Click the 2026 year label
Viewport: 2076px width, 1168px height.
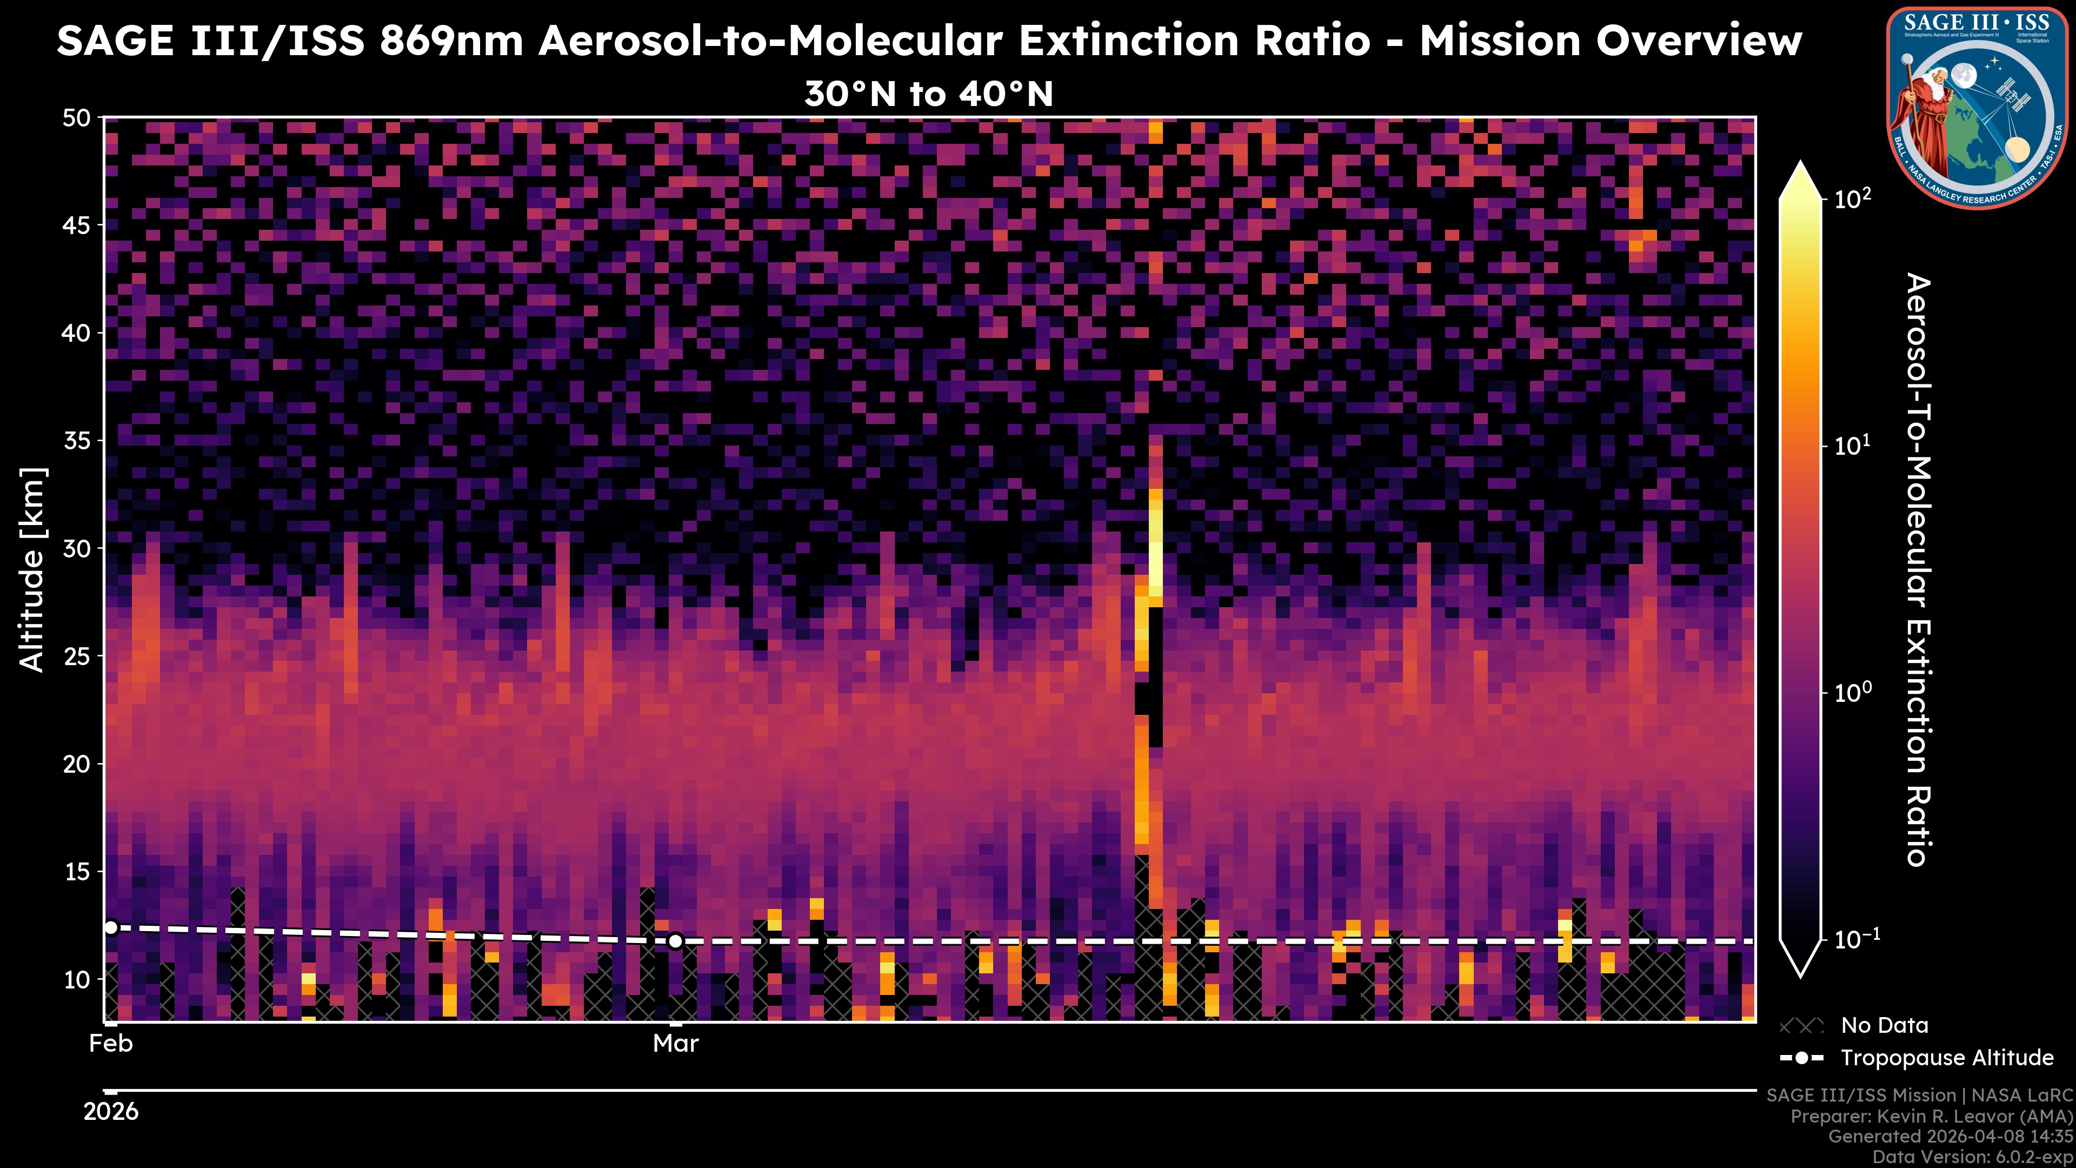(111, 1112)
